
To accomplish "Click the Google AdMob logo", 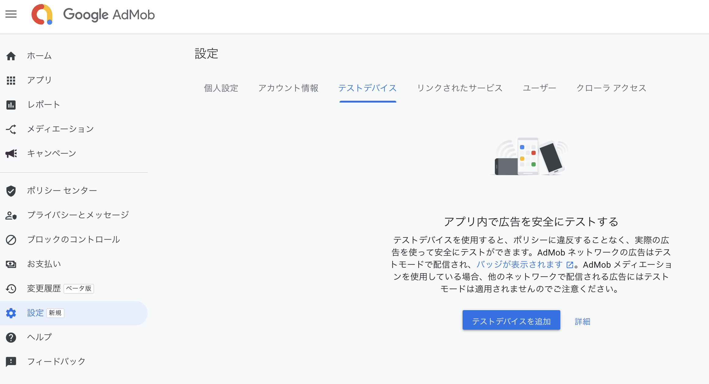I will coord(93,14).
